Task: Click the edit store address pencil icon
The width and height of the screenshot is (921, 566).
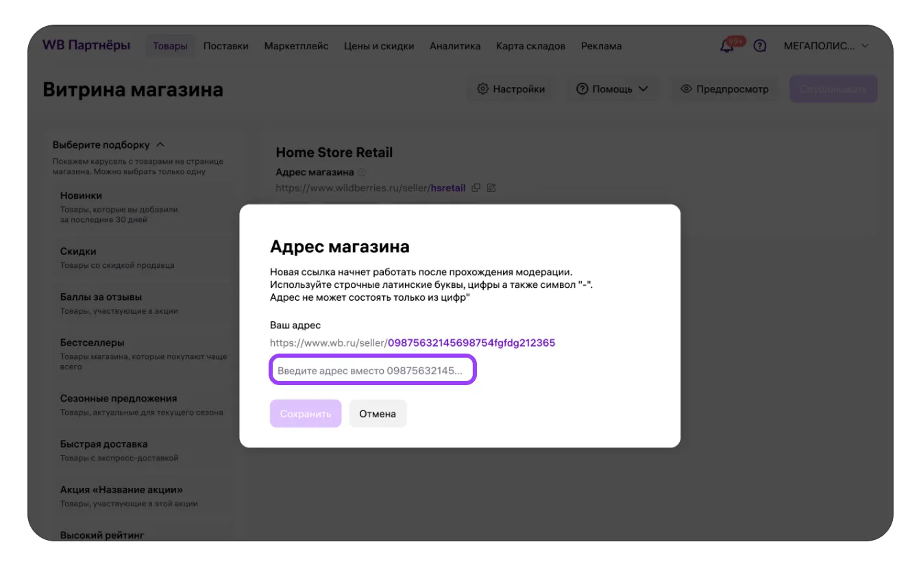Action: [x=491, y=188]
